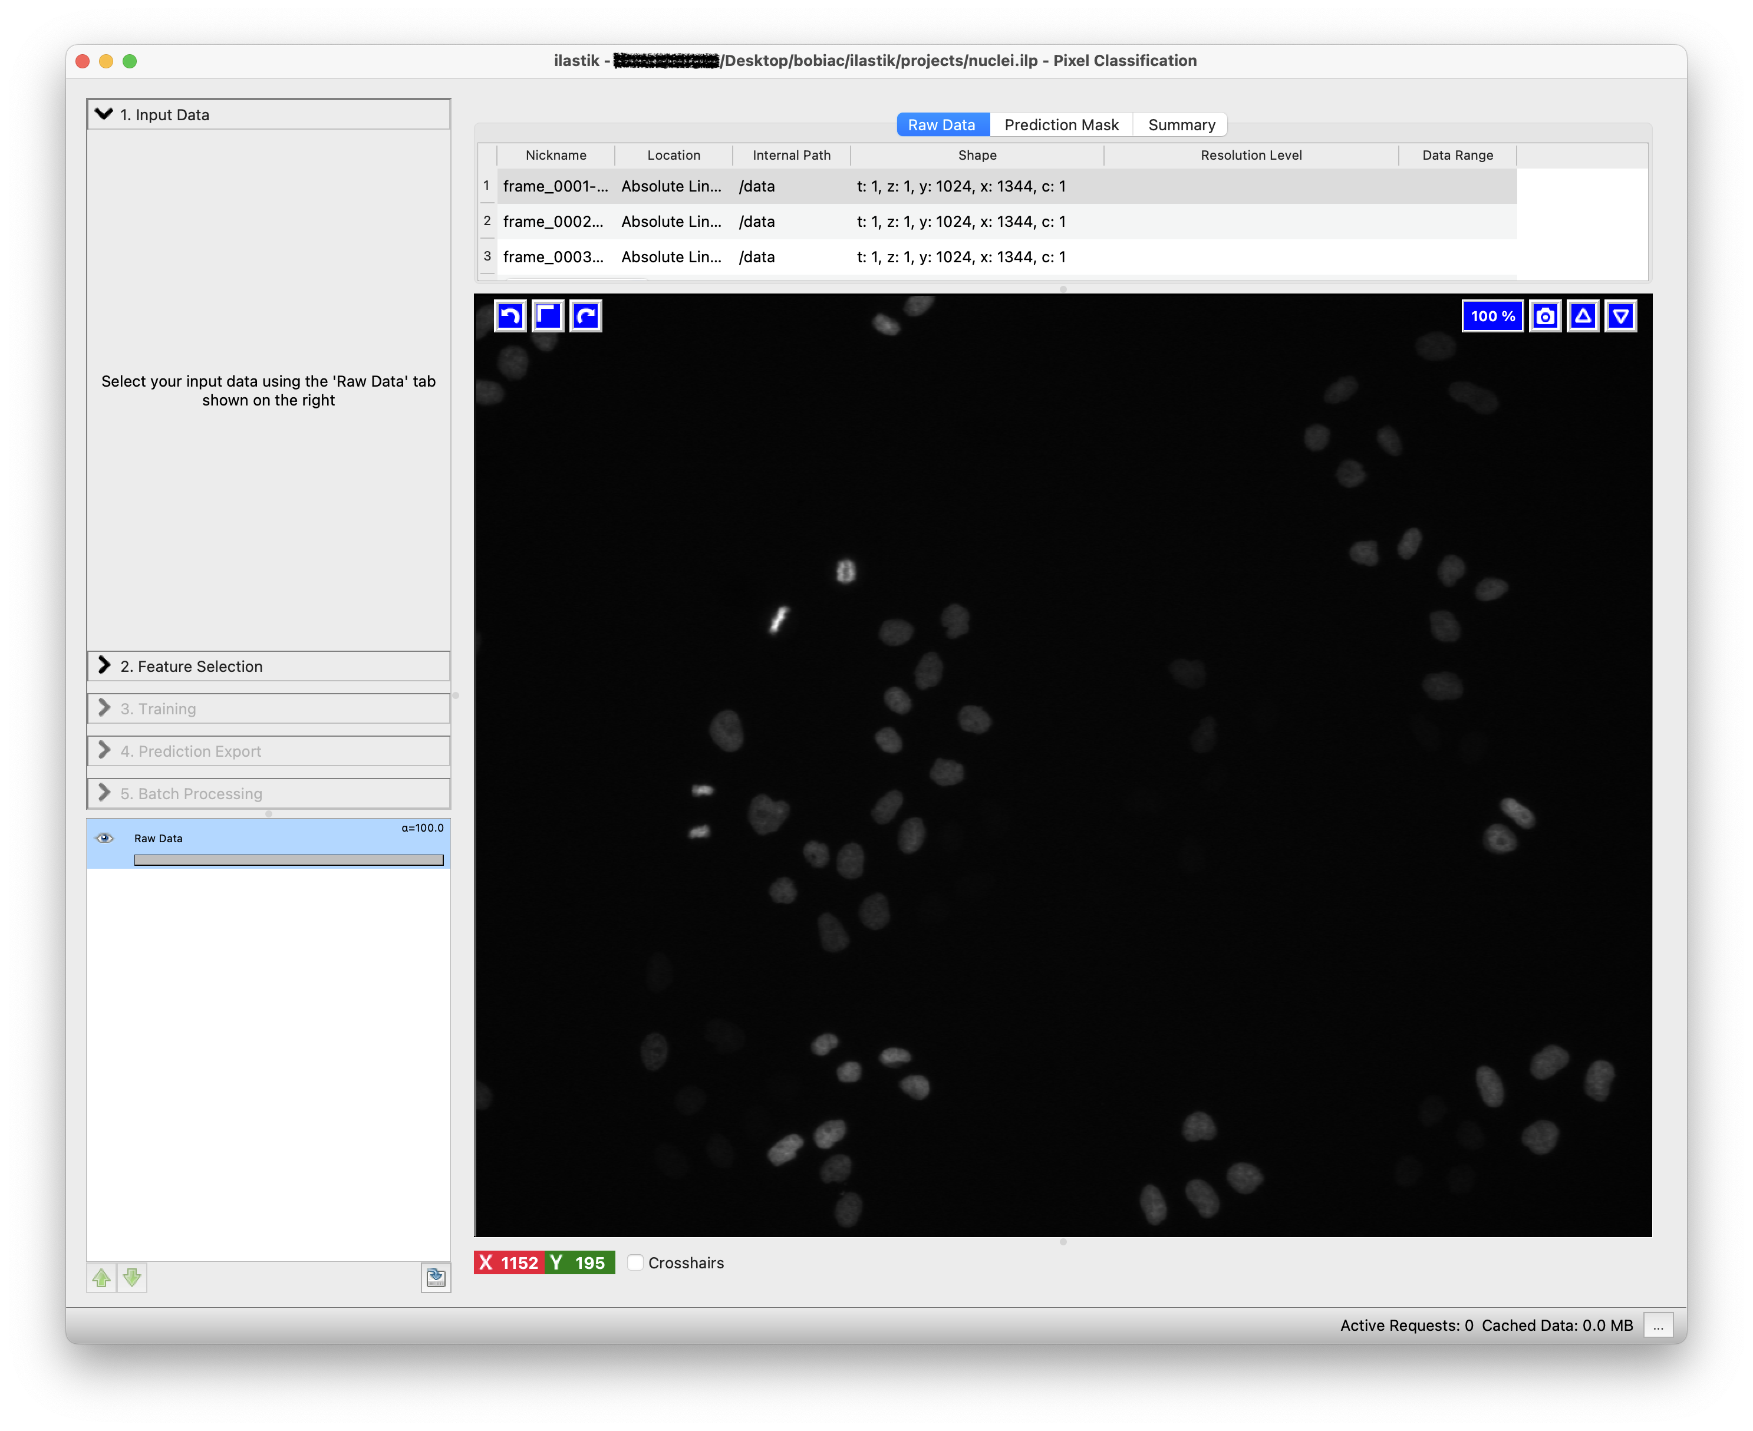Click the ellipsis status bar button

pyautogui.click(x=1658, y=1325)
